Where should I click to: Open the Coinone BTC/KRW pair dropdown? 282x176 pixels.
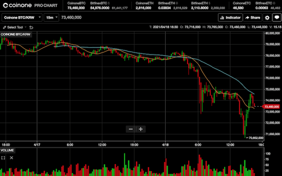click(x=22, y=17)
